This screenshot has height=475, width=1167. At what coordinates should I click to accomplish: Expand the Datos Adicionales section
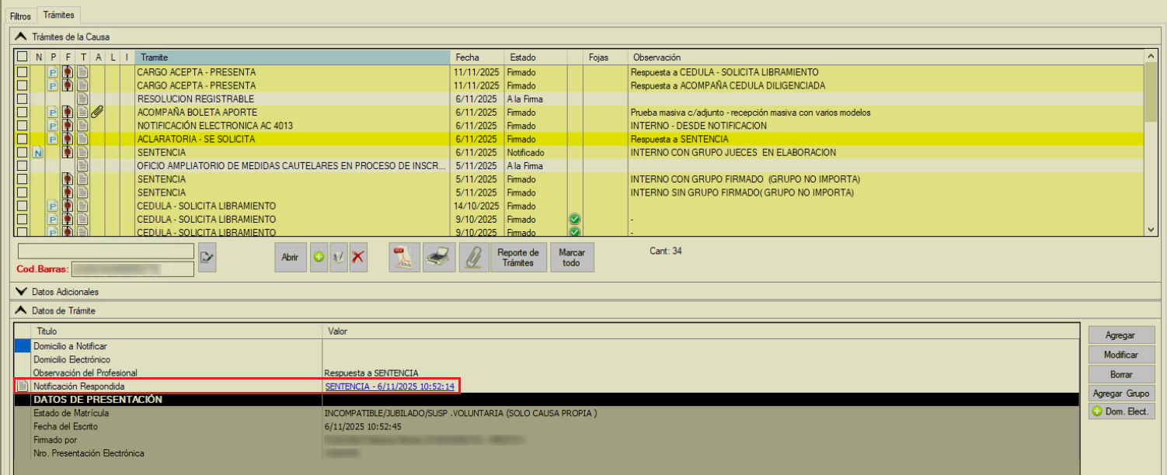pos(21,292)
